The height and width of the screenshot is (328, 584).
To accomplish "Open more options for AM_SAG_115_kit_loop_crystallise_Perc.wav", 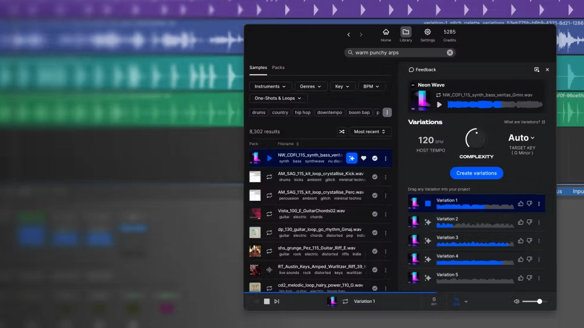I will 385,195.
